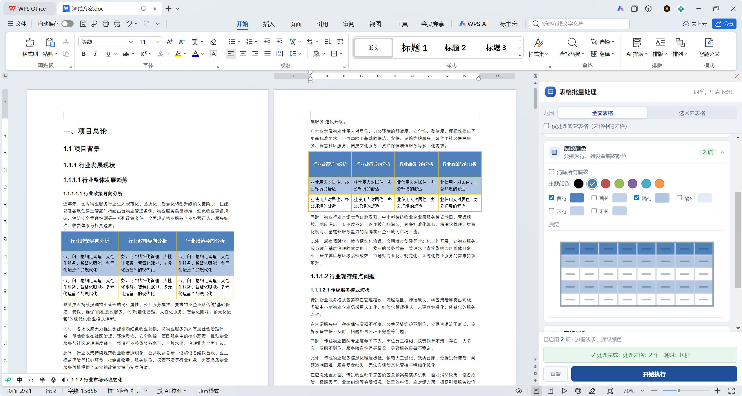This screenshot has width=742, height=396.
Task: Check the 清除所有底纹 checkbox
Action: coord(552,172)
